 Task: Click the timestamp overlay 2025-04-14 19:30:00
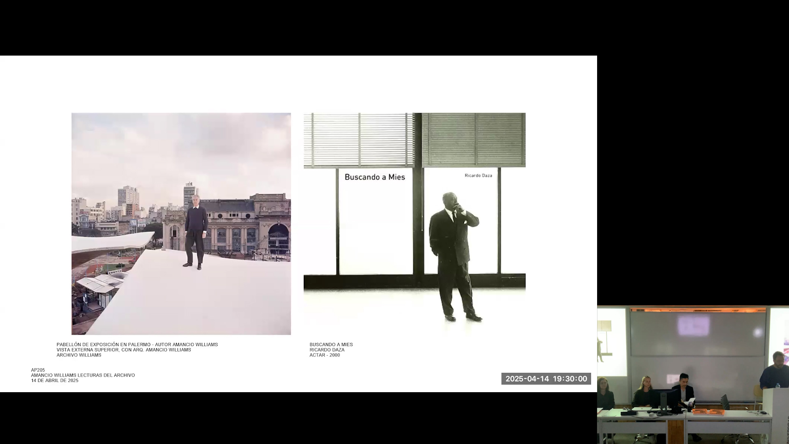point(546,379)
